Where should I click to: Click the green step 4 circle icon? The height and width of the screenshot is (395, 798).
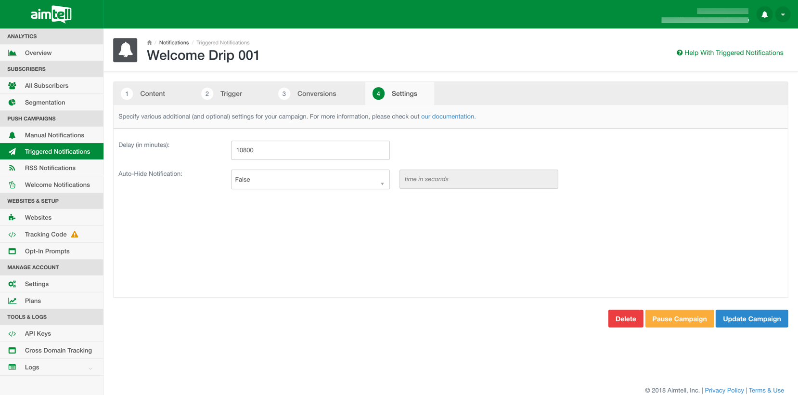(x=378, y=94)
